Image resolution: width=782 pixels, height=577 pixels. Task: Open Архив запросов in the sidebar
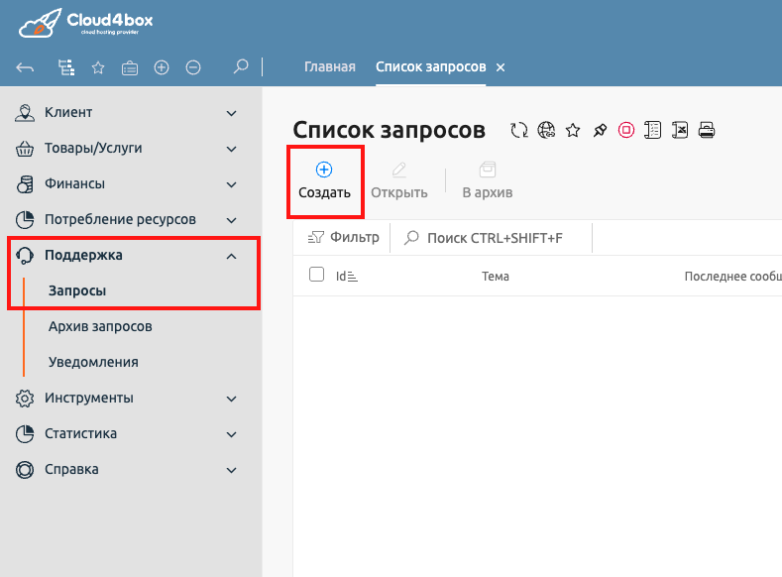point(100,326)
